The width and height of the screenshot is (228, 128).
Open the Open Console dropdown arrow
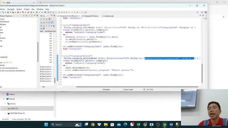(51, 26)
